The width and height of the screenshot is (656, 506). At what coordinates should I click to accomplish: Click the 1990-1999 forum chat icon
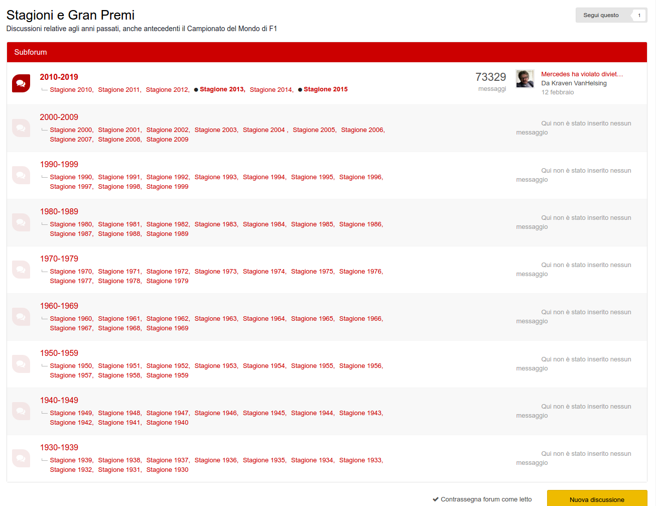[x=21, y=175]
